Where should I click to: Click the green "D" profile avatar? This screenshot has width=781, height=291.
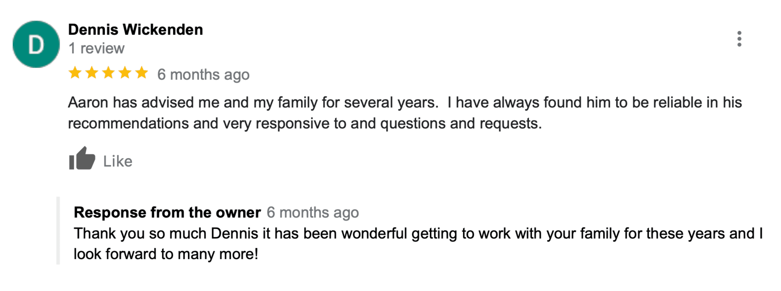coord(36,45)
